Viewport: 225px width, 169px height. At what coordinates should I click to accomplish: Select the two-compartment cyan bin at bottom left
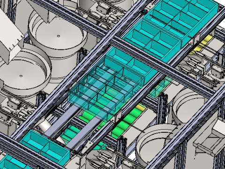tap(45, 147)
